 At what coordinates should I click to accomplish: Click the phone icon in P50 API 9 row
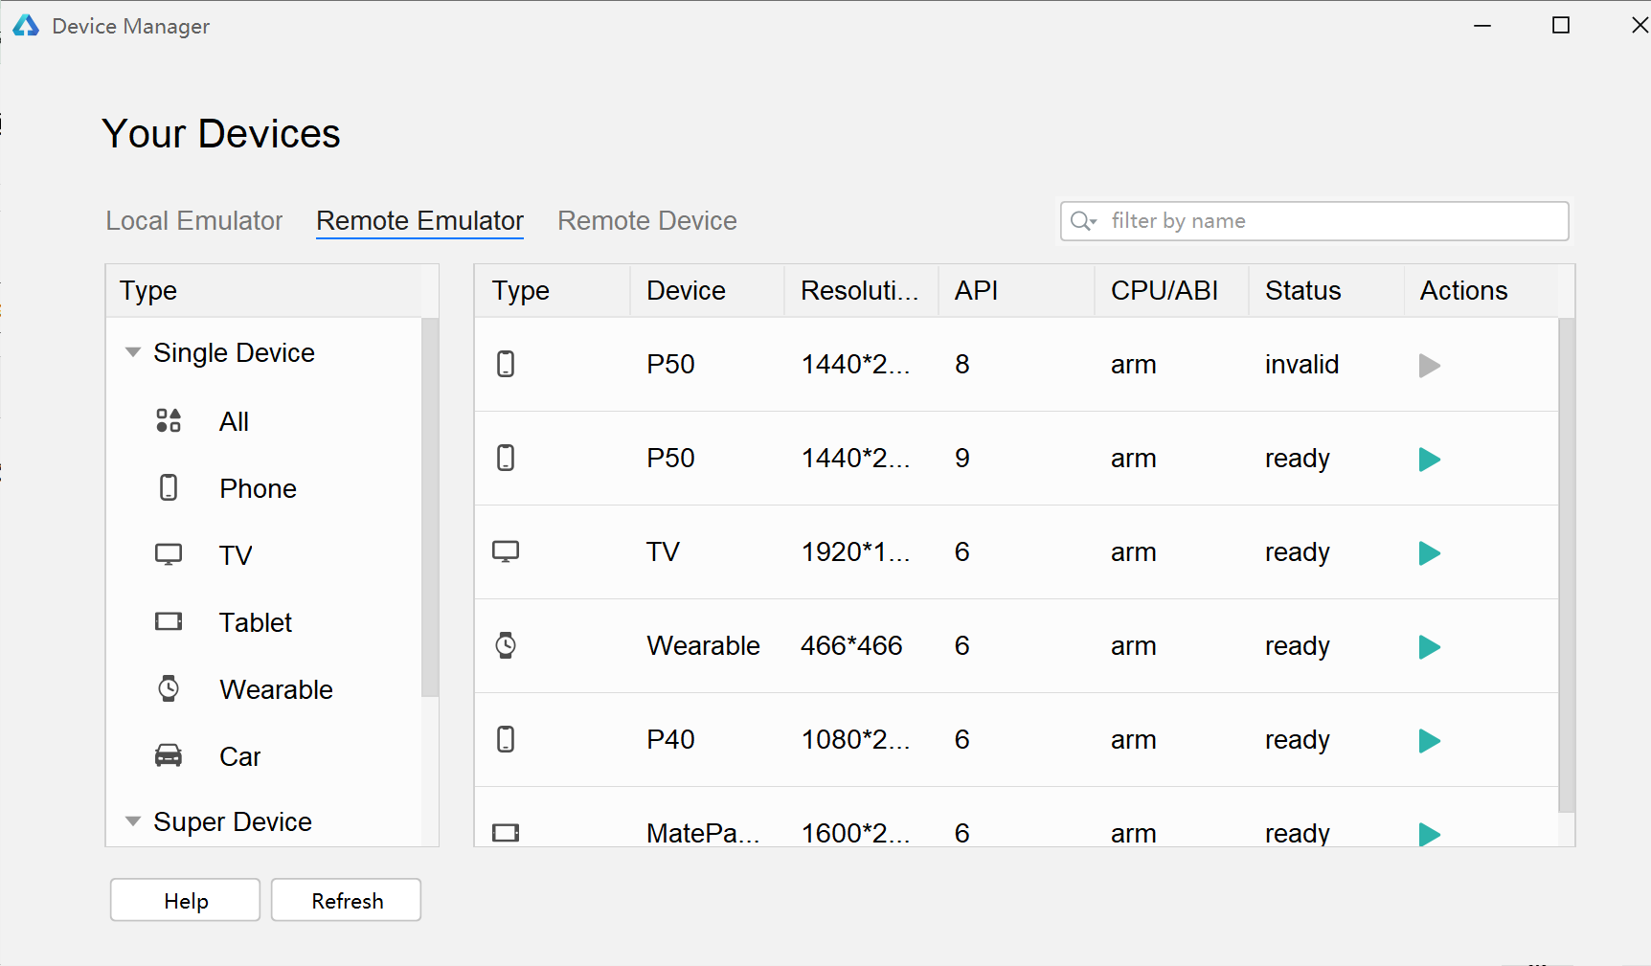[506, 458]
